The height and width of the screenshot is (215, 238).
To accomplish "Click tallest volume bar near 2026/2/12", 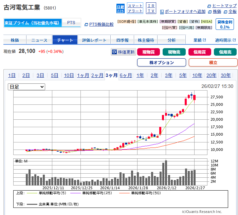I will coord(166,173).
